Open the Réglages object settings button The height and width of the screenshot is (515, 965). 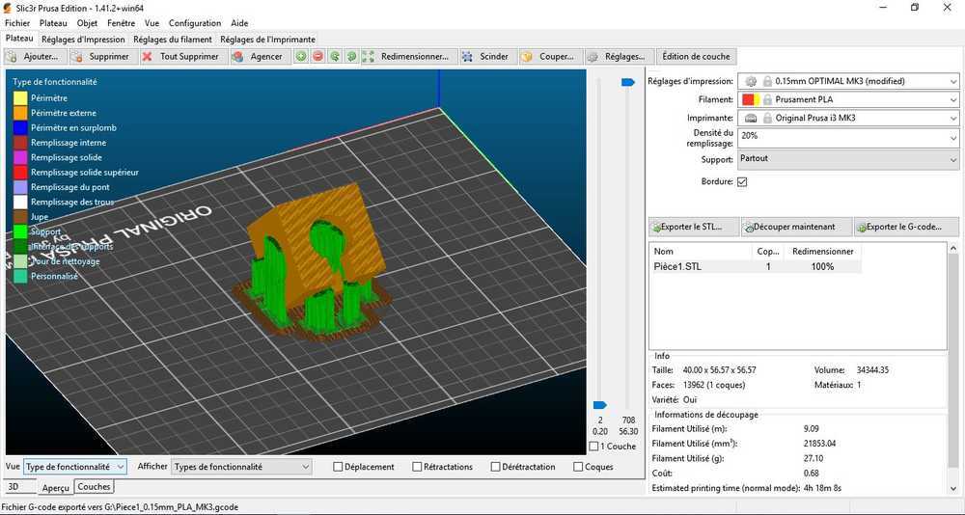pos(618,57)
